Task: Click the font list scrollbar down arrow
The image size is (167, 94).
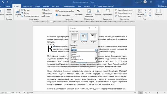Action: [96, 62]
